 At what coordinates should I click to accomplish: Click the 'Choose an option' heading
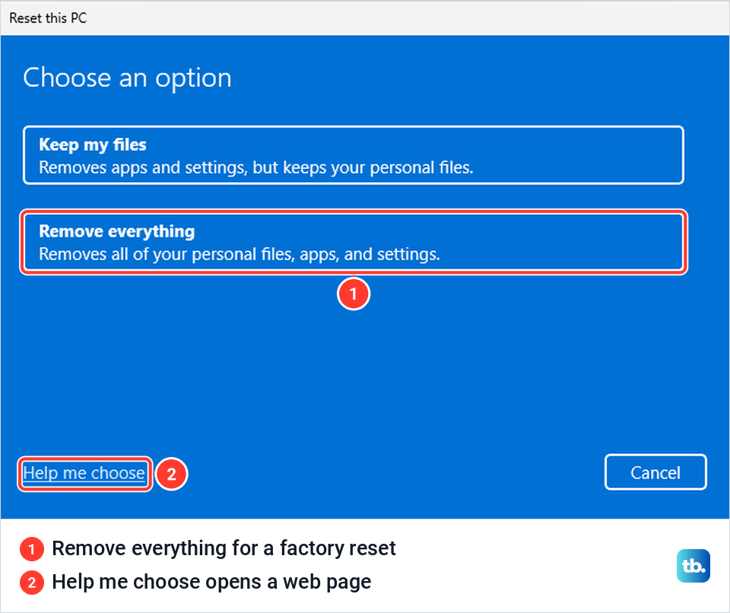pyautogui.click(x=127, y=78)
